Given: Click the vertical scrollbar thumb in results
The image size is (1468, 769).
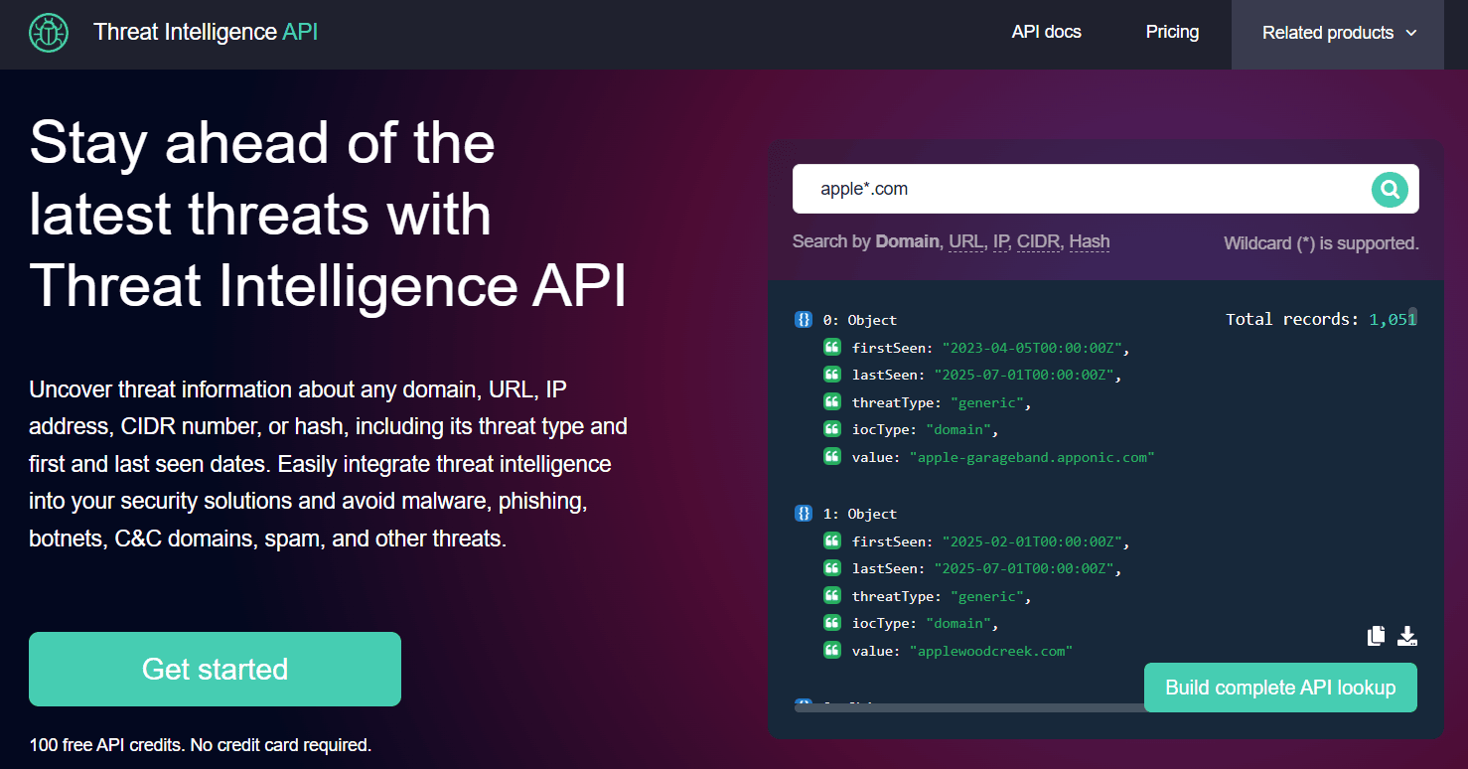Looking at the screenshot, I should (x=1412, y=316).
